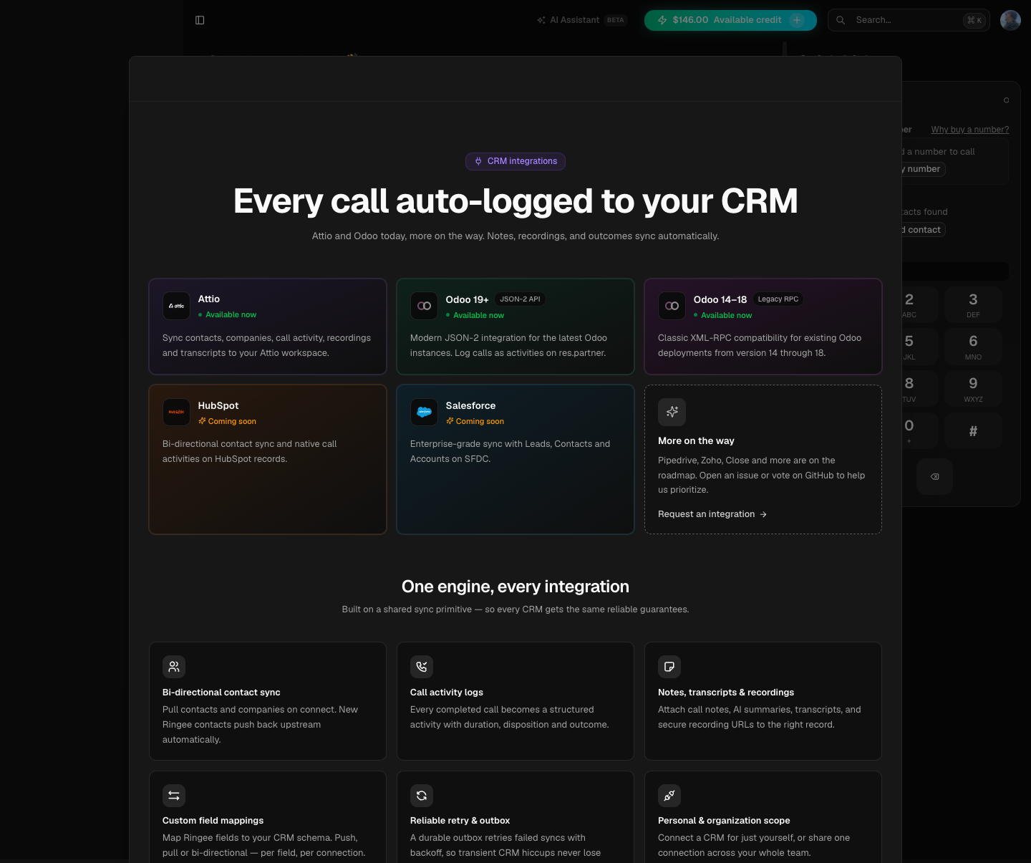The image size is (1031, 863).
Task: Click the HubSpot logo icon
Action: (176, 412)
